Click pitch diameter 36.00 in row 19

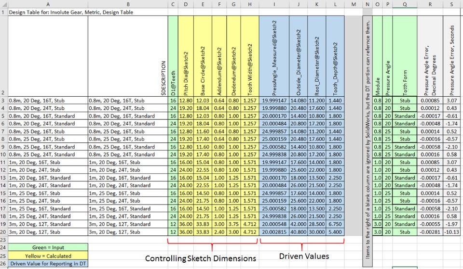point(186,224)
